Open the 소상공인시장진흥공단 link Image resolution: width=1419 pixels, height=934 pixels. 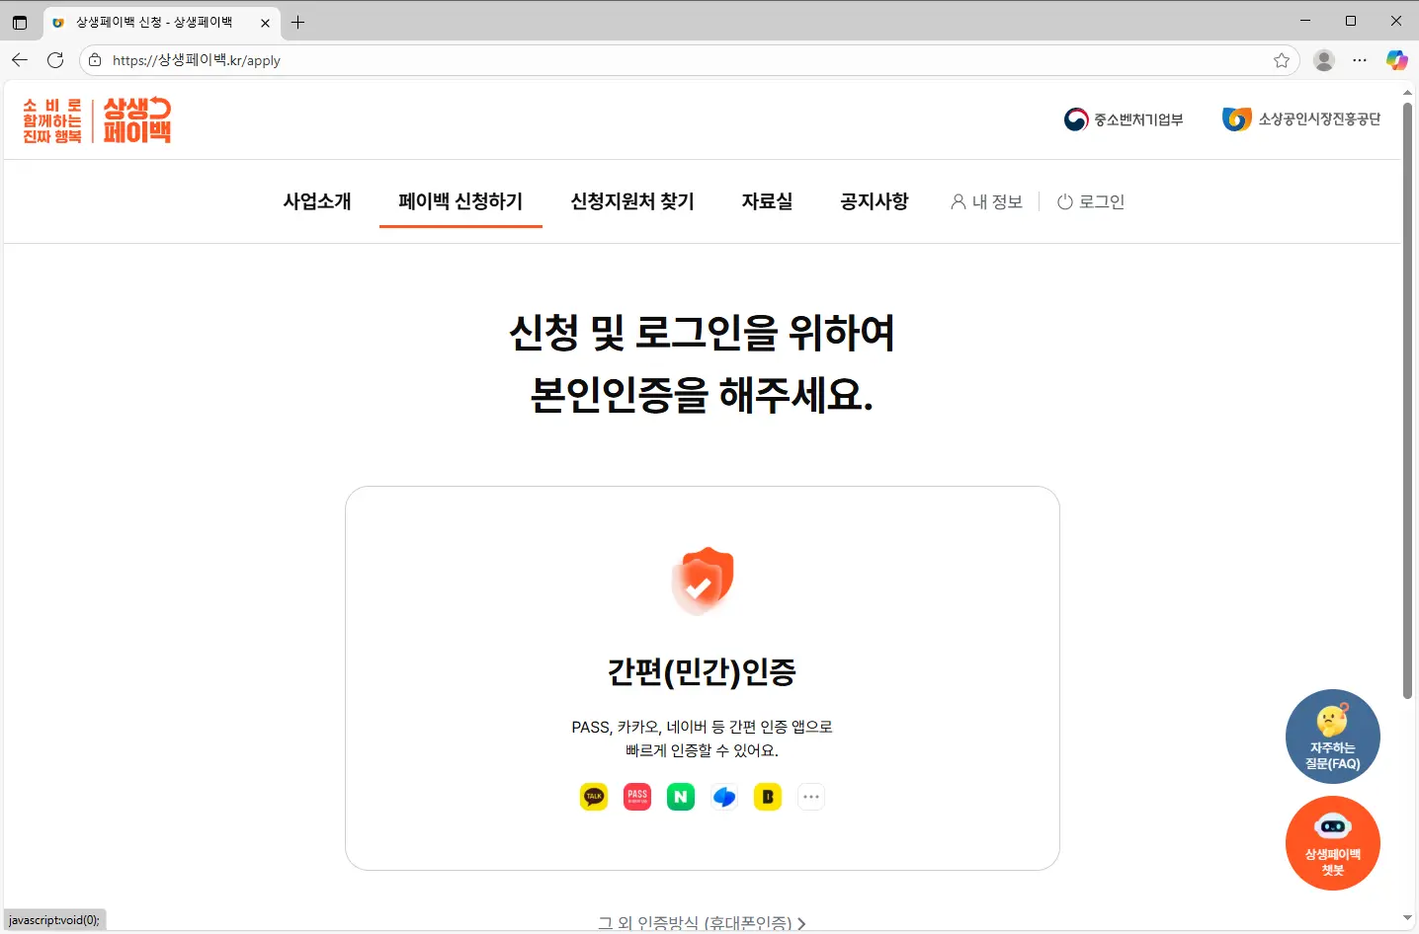[1300, 118]
